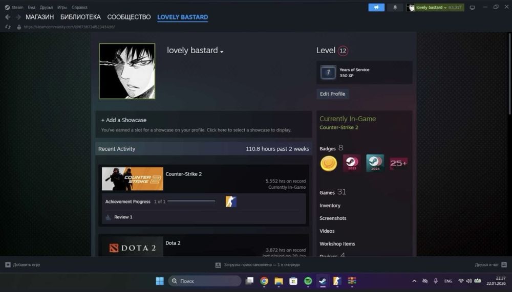Open Task View on taskbar
512x292 pixels.
(x=249, y=281)
